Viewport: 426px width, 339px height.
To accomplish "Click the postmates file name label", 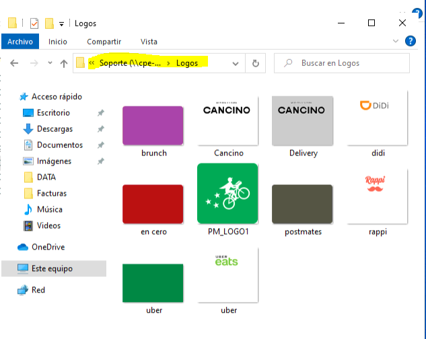I will pos(303,231).
